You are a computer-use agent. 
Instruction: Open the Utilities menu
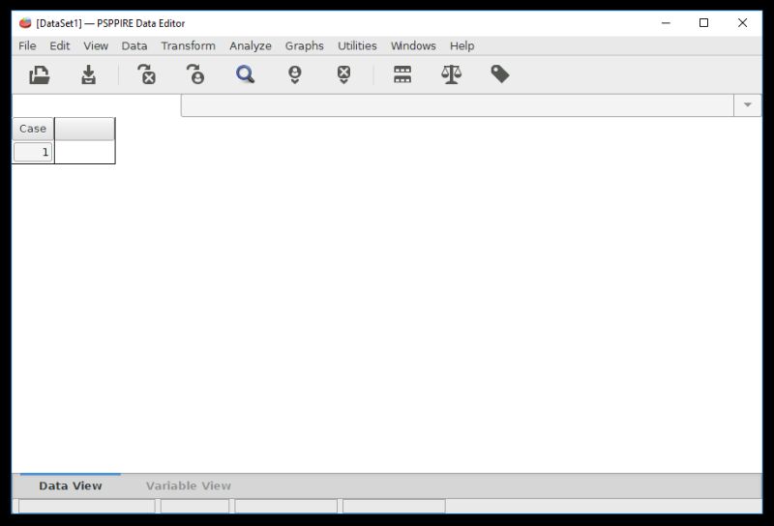click(357, 45)
